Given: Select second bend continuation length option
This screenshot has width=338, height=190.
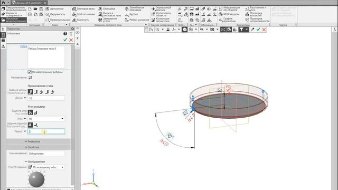Looking at the screenshot, I should (36, 92).
